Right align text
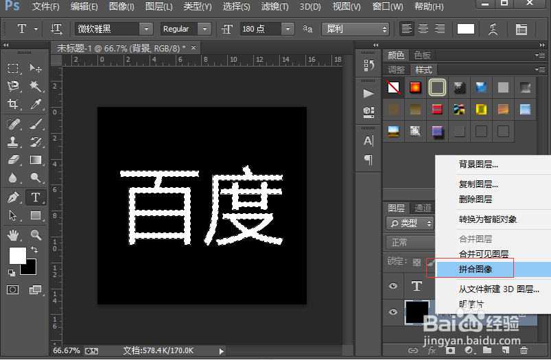Screen dimensions: 551x360 click(x=440, y=29)
